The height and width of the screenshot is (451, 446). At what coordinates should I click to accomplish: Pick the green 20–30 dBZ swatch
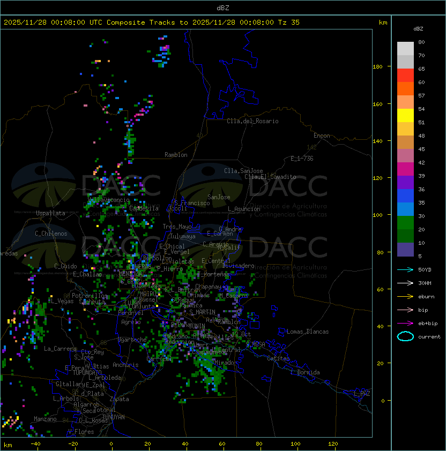pyautogui.click(x=405, y=223)
